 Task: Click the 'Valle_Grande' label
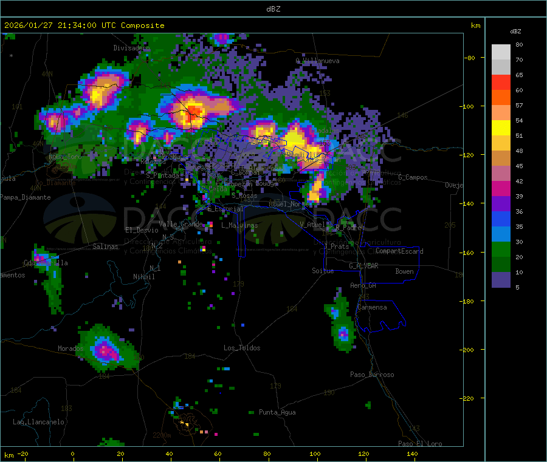pyautogui.click(x=181, y=223)
